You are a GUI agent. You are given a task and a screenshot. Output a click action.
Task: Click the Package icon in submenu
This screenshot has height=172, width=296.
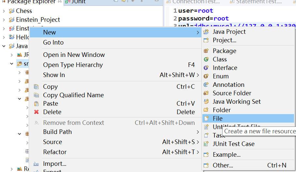click(x=206, y=51)
